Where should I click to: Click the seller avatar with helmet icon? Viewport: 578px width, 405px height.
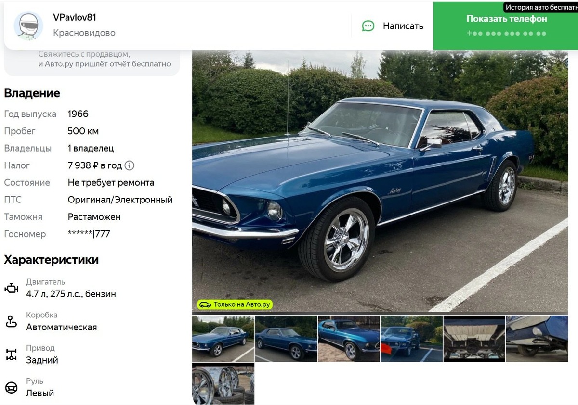coord(28,25)
